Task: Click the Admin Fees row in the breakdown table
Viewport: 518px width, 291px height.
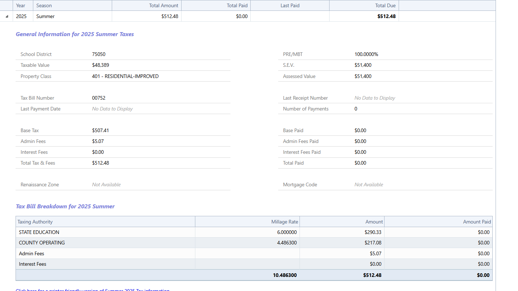Action: (x=31, y=253)
